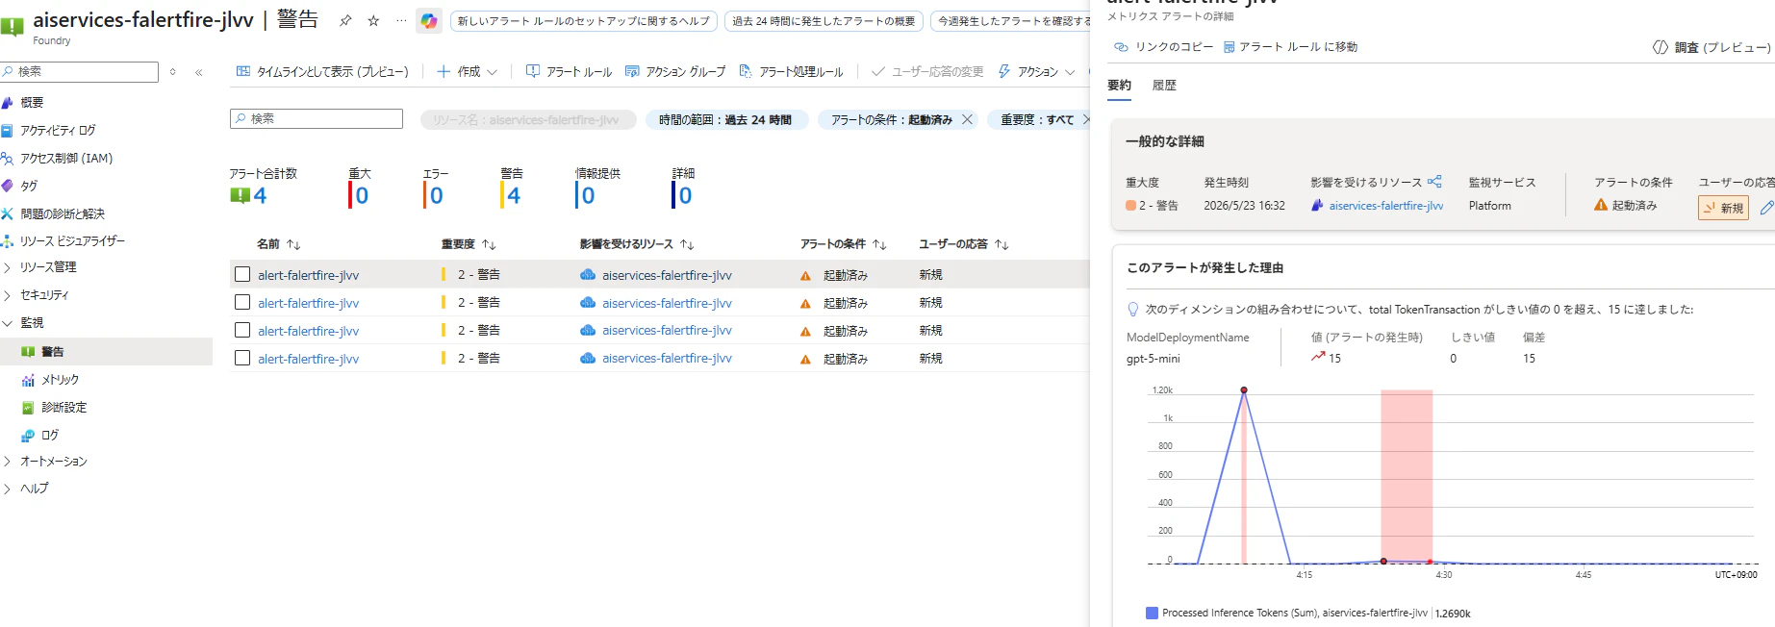
Task: Favorite this resource with star icon
Action: point(373,20)
